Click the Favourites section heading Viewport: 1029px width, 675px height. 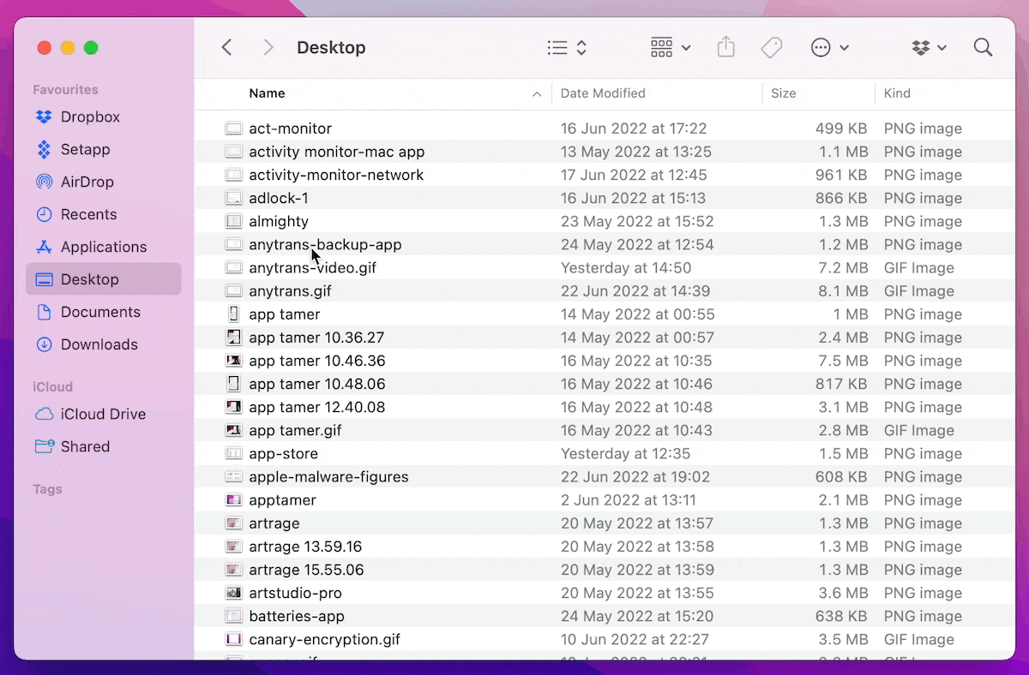click(65, 90)
